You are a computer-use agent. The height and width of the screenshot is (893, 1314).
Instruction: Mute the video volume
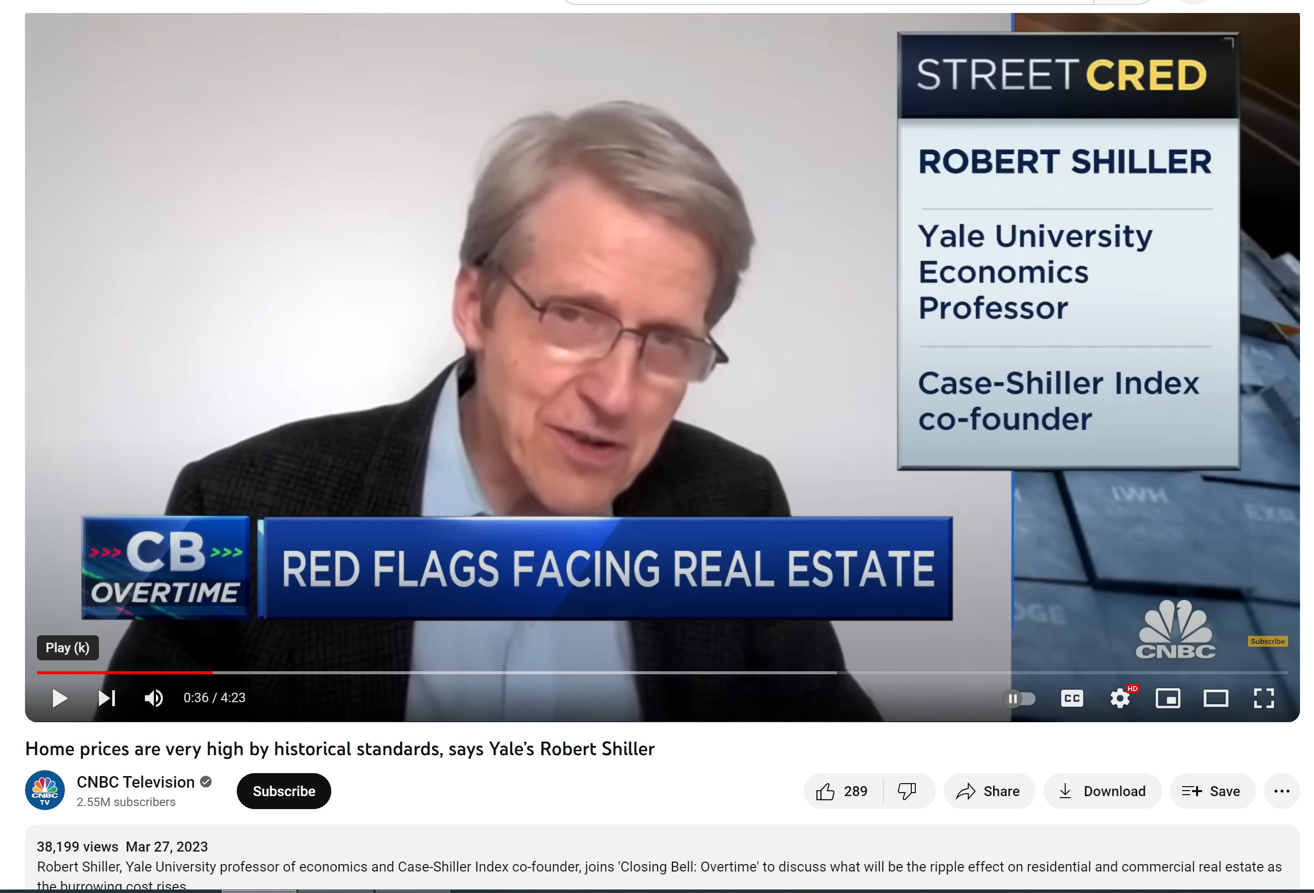154,698
